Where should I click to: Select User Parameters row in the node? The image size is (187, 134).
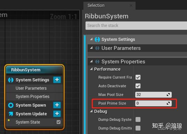pos(34,88)
